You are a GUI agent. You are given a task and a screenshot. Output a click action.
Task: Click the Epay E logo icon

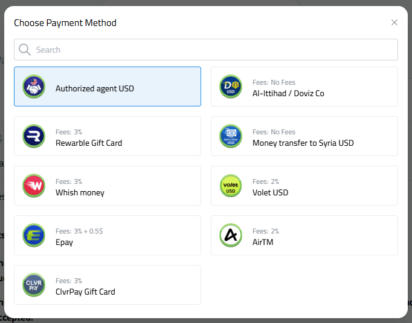pos(34,235)
